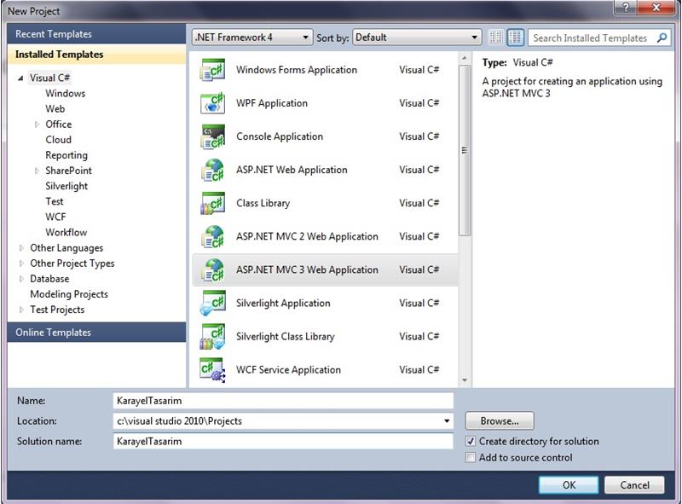Screen dimensions: 682x504
Task: Open the dialog help question mark button
Action: (626, 8)
